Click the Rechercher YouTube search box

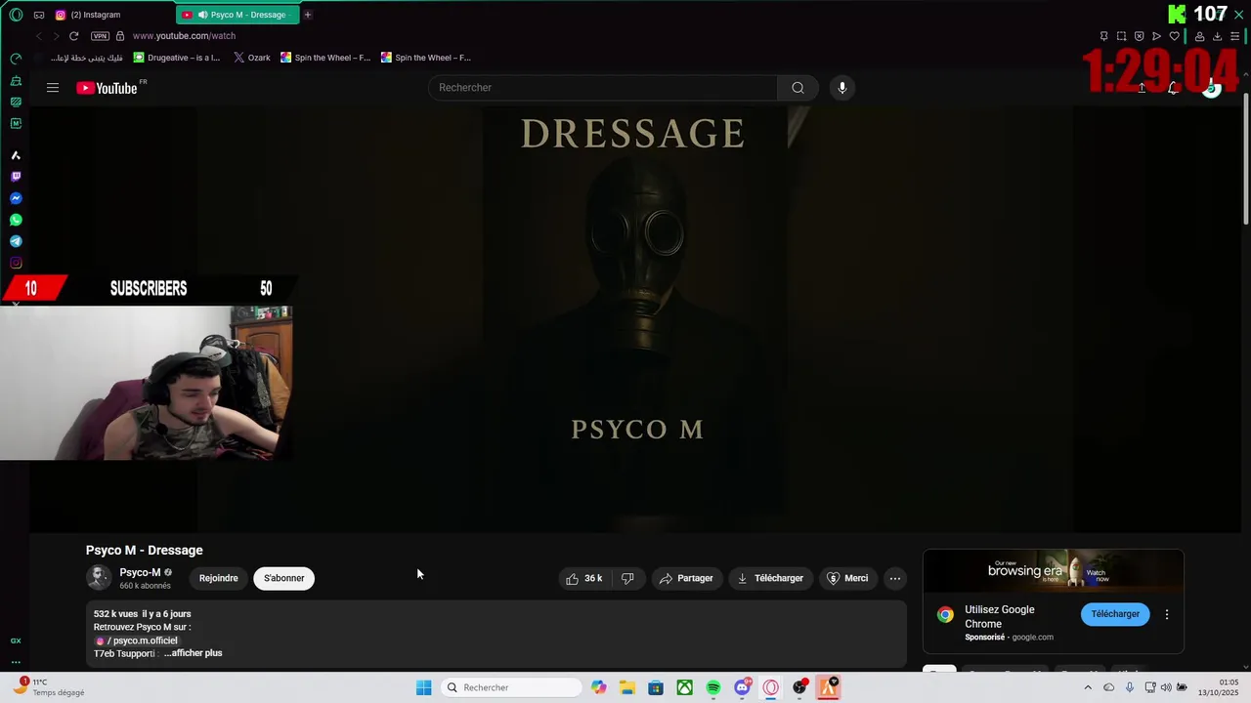click(603, 88)
